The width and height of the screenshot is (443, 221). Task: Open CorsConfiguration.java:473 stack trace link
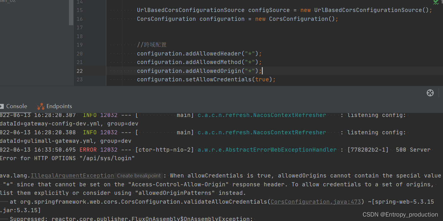pyautogui.click(x=316, y=201)
